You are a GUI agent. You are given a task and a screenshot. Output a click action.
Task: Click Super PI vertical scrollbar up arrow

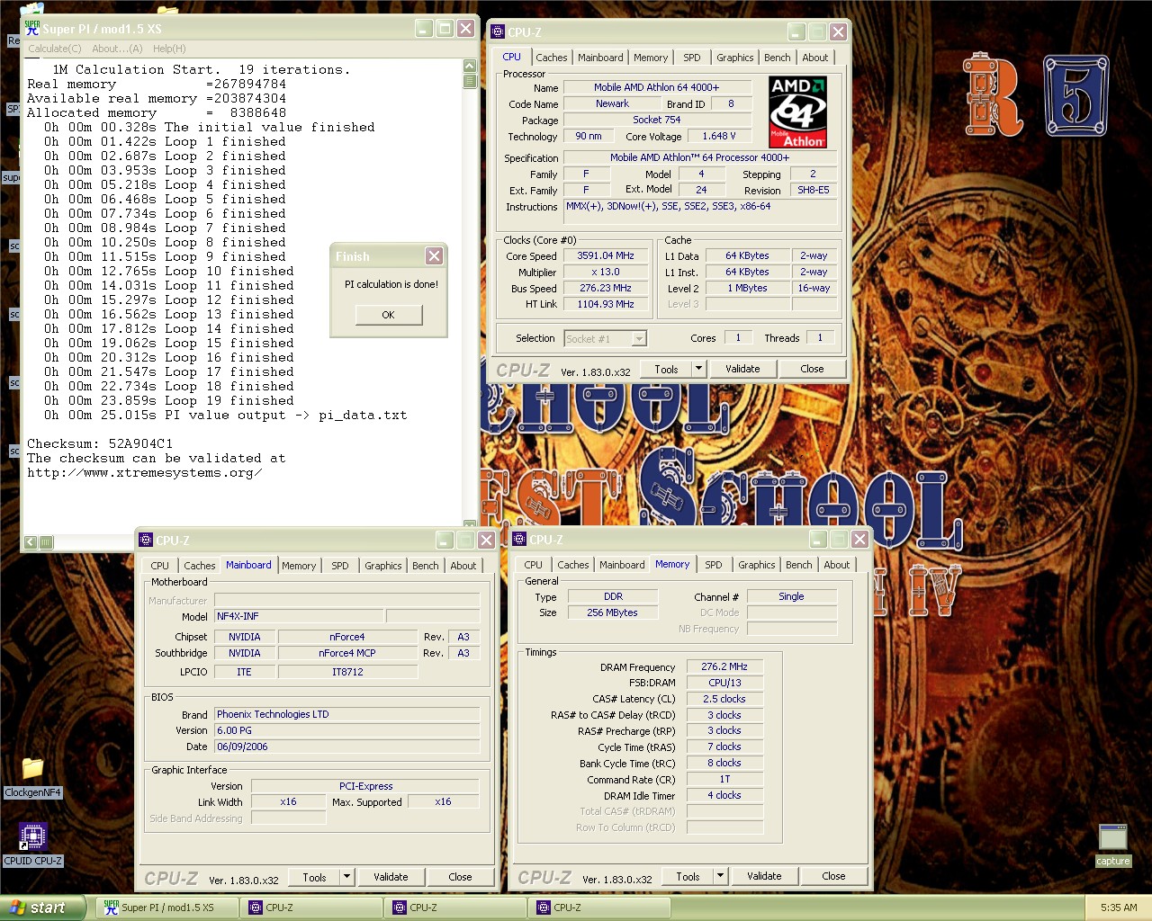(470, 66)
